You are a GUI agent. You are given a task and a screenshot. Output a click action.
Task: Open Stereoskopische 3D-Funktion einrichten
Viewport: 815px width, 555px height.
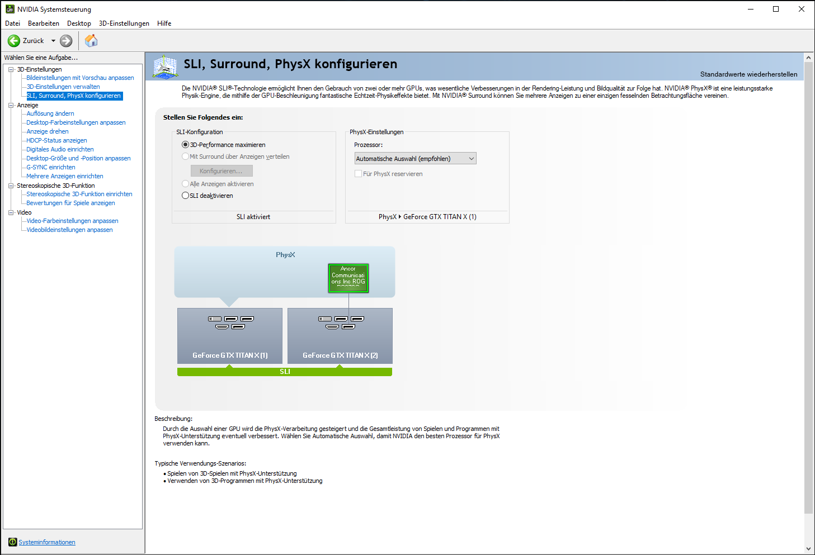coord(79,194)
